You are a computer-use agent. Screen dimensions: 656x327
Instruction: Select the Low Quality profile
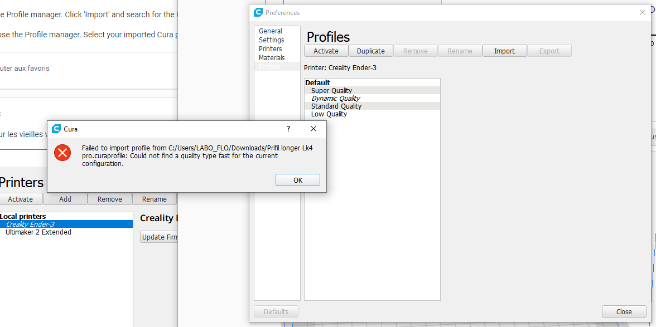point(373,114)
